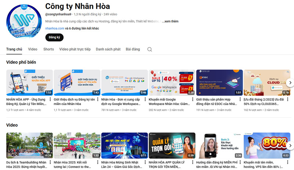This screenshot has width=294, height=170.
Task: Click the channel search magnifier icon
Action: point(150,49)
